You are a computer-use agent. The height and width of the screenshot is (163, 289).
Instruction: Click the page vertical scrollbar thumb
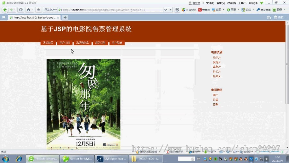(x=287, y=64)
